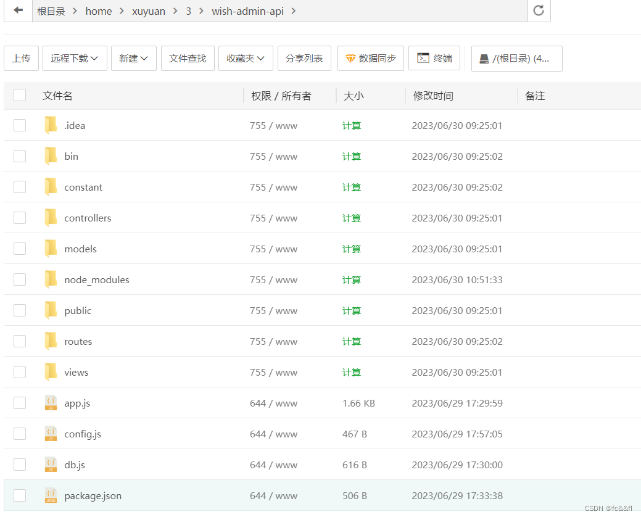Open the node_modules folder icon
The width and height of the screenshot is (641, 517).
click(51, 279)
